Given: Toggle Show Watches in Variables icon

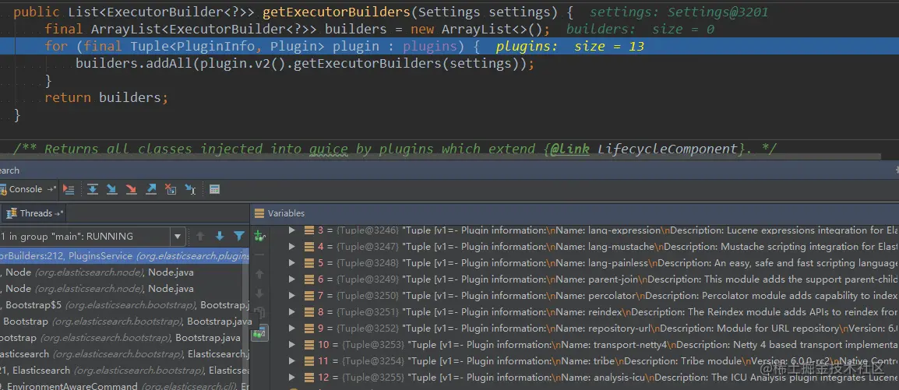Looking at the screenshot, I should pos(259,333).
